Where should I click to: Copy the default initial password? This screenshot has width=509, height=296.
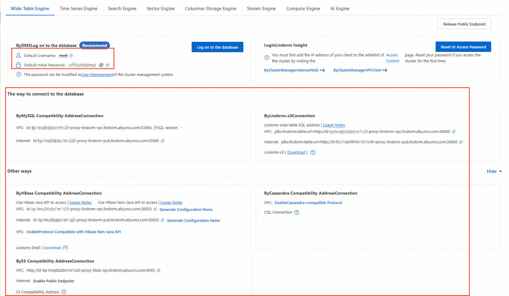coord(108,65)
